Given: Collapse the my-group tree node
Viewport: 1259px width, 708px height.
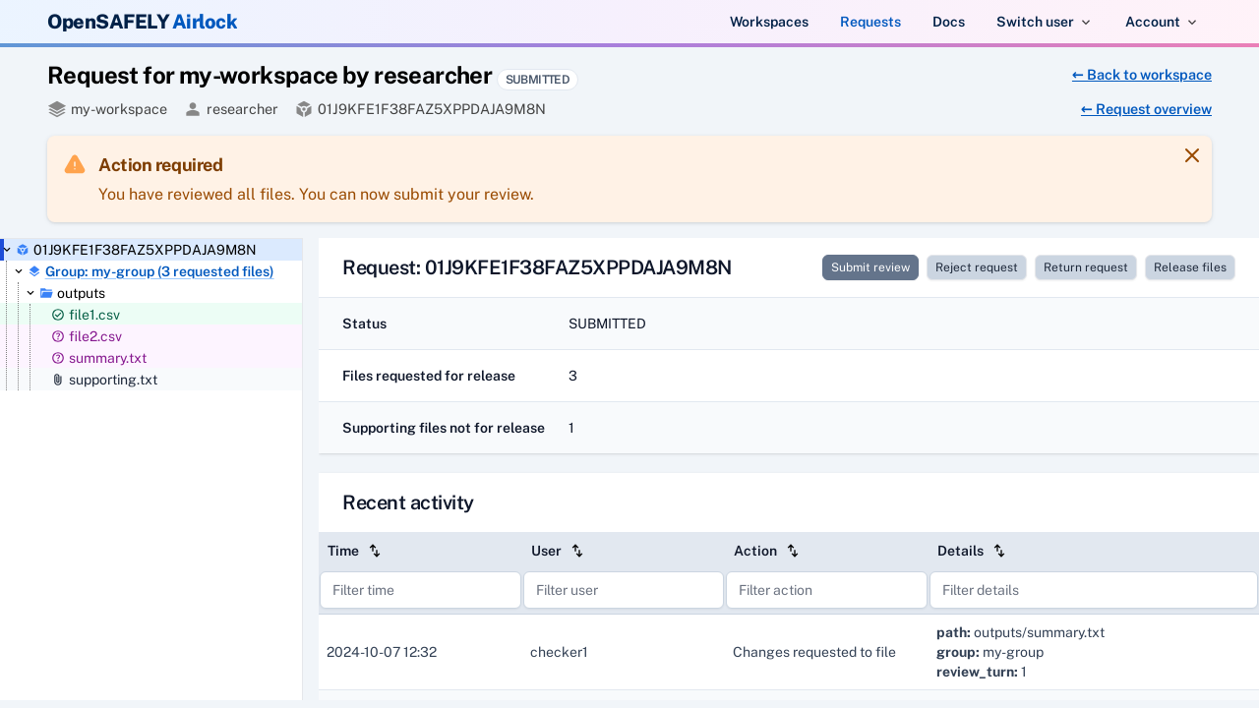Looking at the screenshot, I should tap(19, 271).
